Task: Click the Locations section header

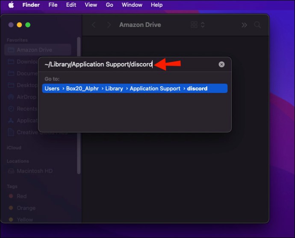Action: tap(18, 161)
